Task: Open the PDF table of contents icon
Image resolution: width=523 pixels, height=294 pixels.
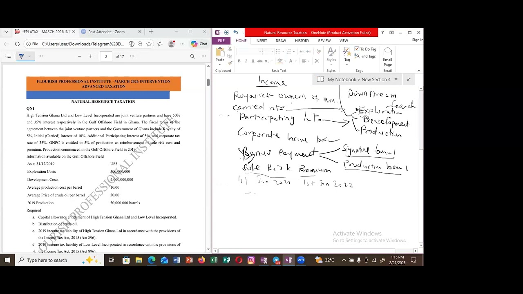Action: (8, 56)
